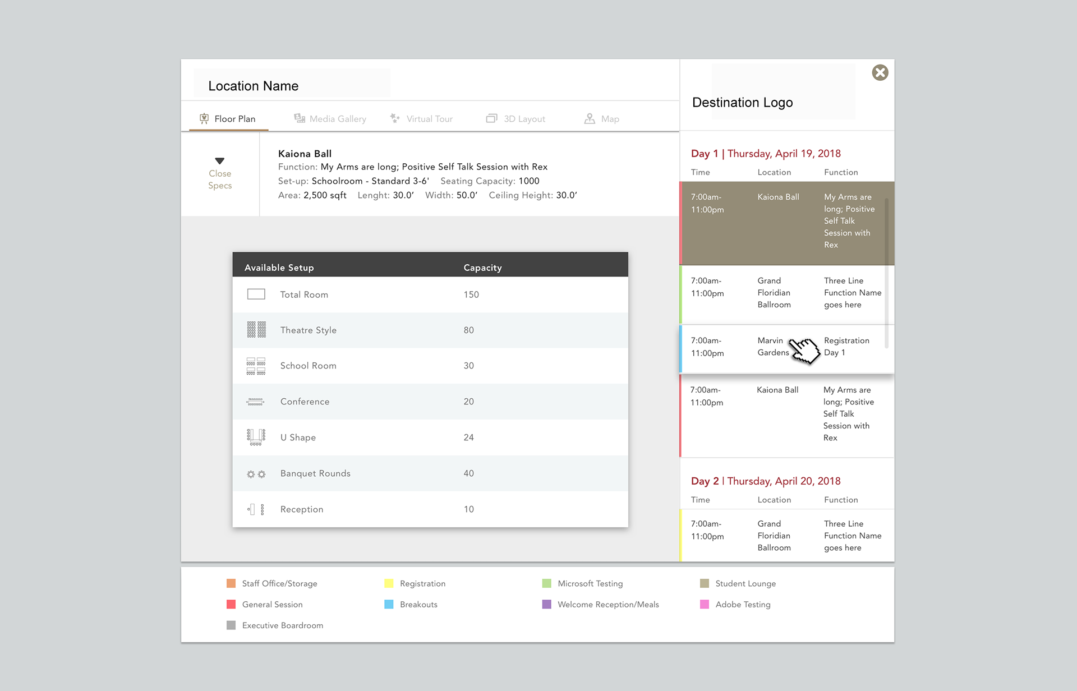Click the General Session red legend swatch
This screenshot has height=691, width=1077.
pos(231,605)
